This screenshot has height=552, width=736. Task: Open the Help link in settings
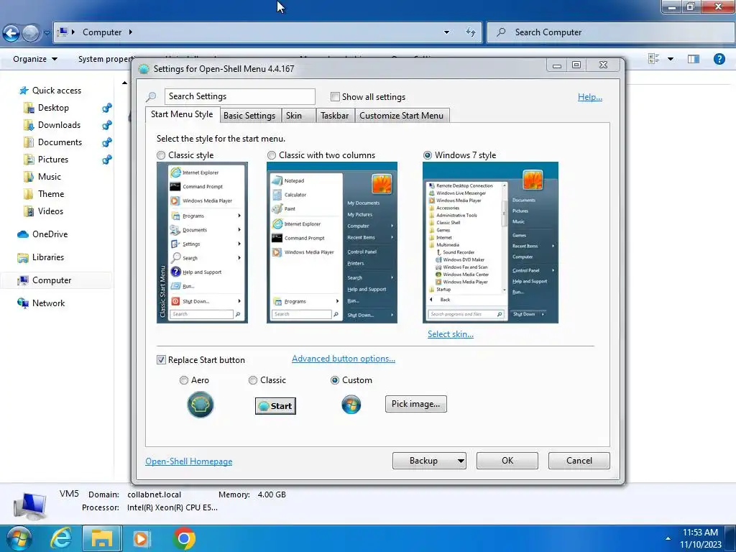590,97
